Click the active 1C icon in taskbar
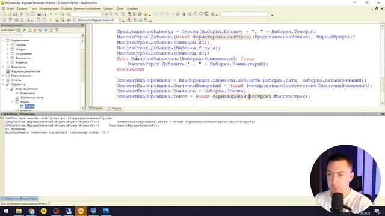The width and height of the screenshot is (385, 216). click(x=81, y=211)
